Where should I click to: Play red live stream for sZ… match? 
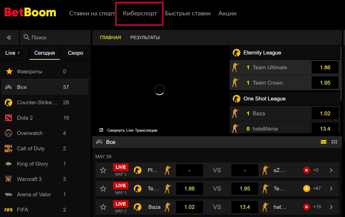tap(307, 170)
